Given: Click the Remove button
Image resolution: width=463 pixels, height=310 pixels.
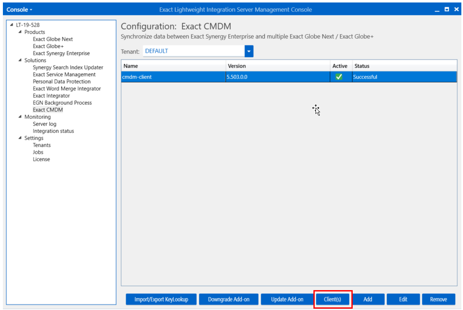Looking at the screenshot, I should tap(439, 299).
